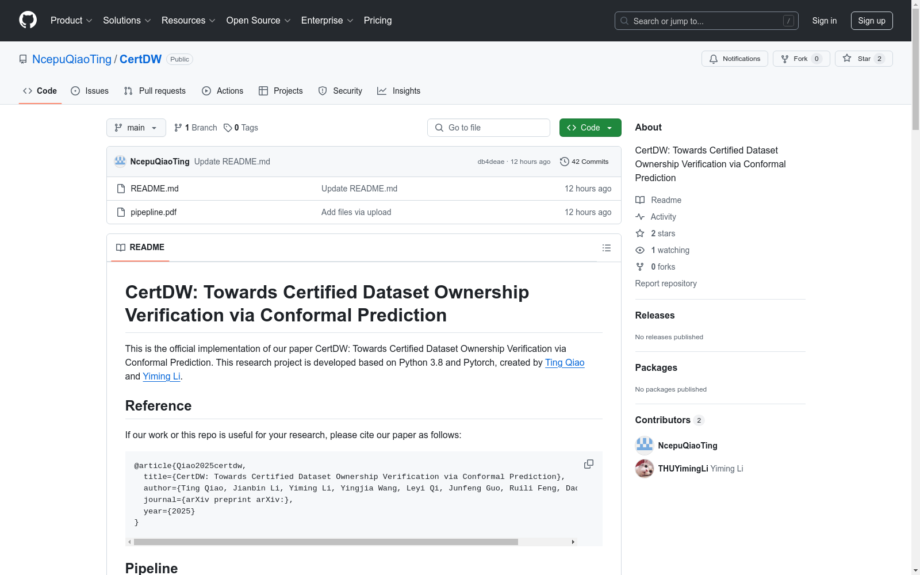Expand the green Code dropdown
This screenshot has width=920, height=575.
tap(591, 128)
